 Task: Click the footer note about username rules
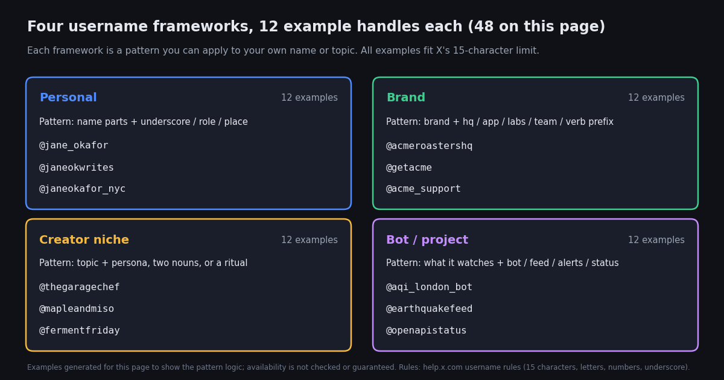coord(358,367)
